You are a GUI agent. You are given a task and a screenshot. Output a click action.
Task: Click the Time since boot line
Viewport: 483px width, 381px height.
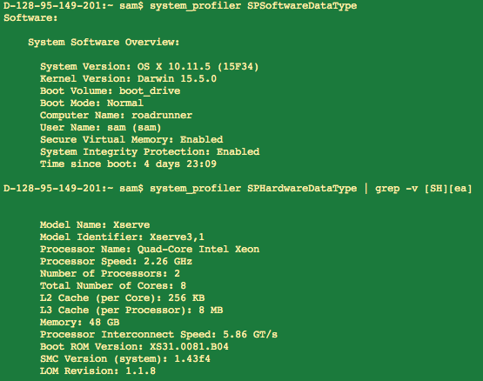pos(128,164)
